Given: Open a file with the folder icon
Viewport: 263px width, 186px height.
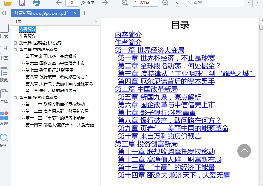Looking at the screenshot, I should pyautogui.click(x=8, y=2).
